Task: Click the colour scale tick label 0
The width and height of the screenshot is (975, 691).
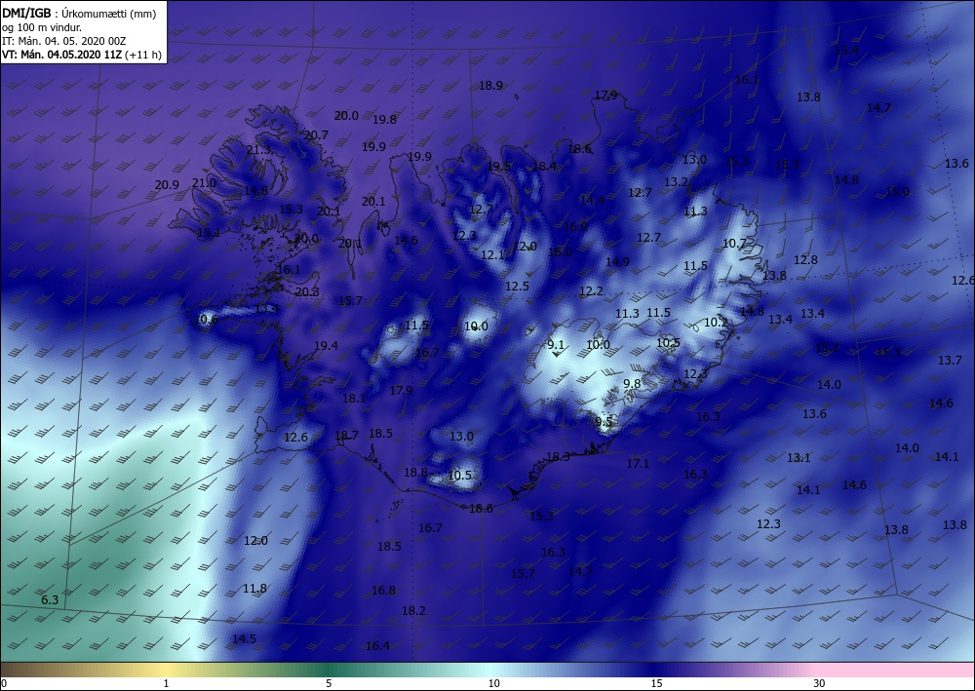Action: click(x=4, y=684)
